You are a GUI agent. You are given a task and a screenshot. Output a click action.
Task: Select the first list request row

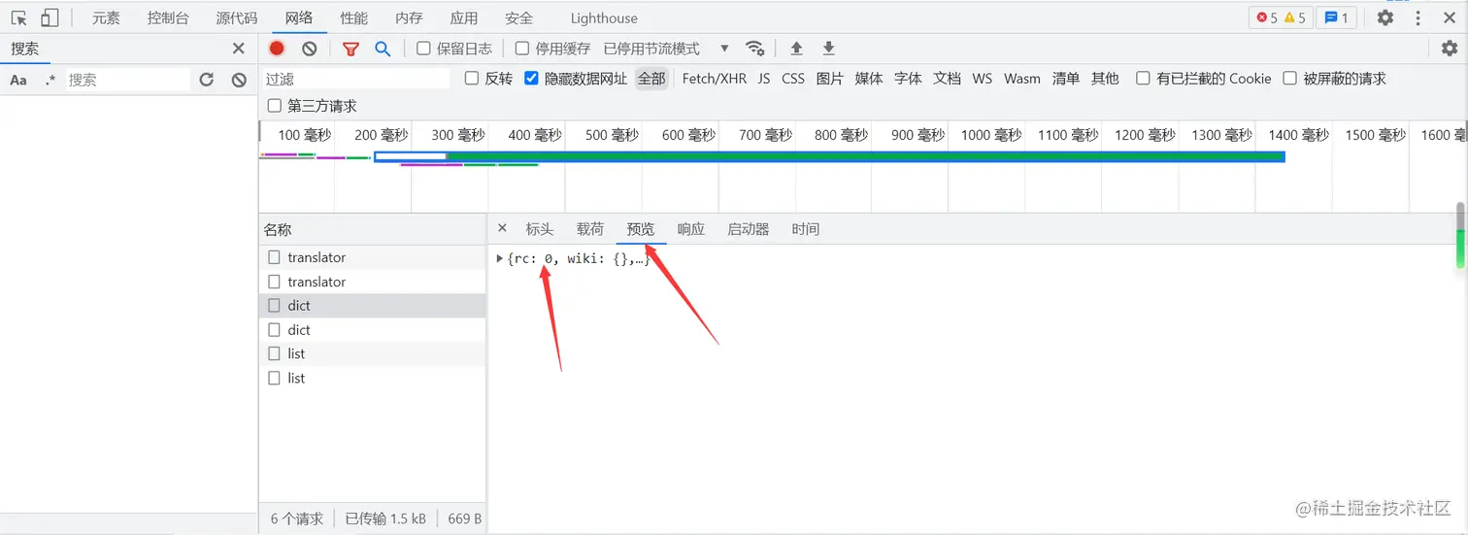(372, 353)
